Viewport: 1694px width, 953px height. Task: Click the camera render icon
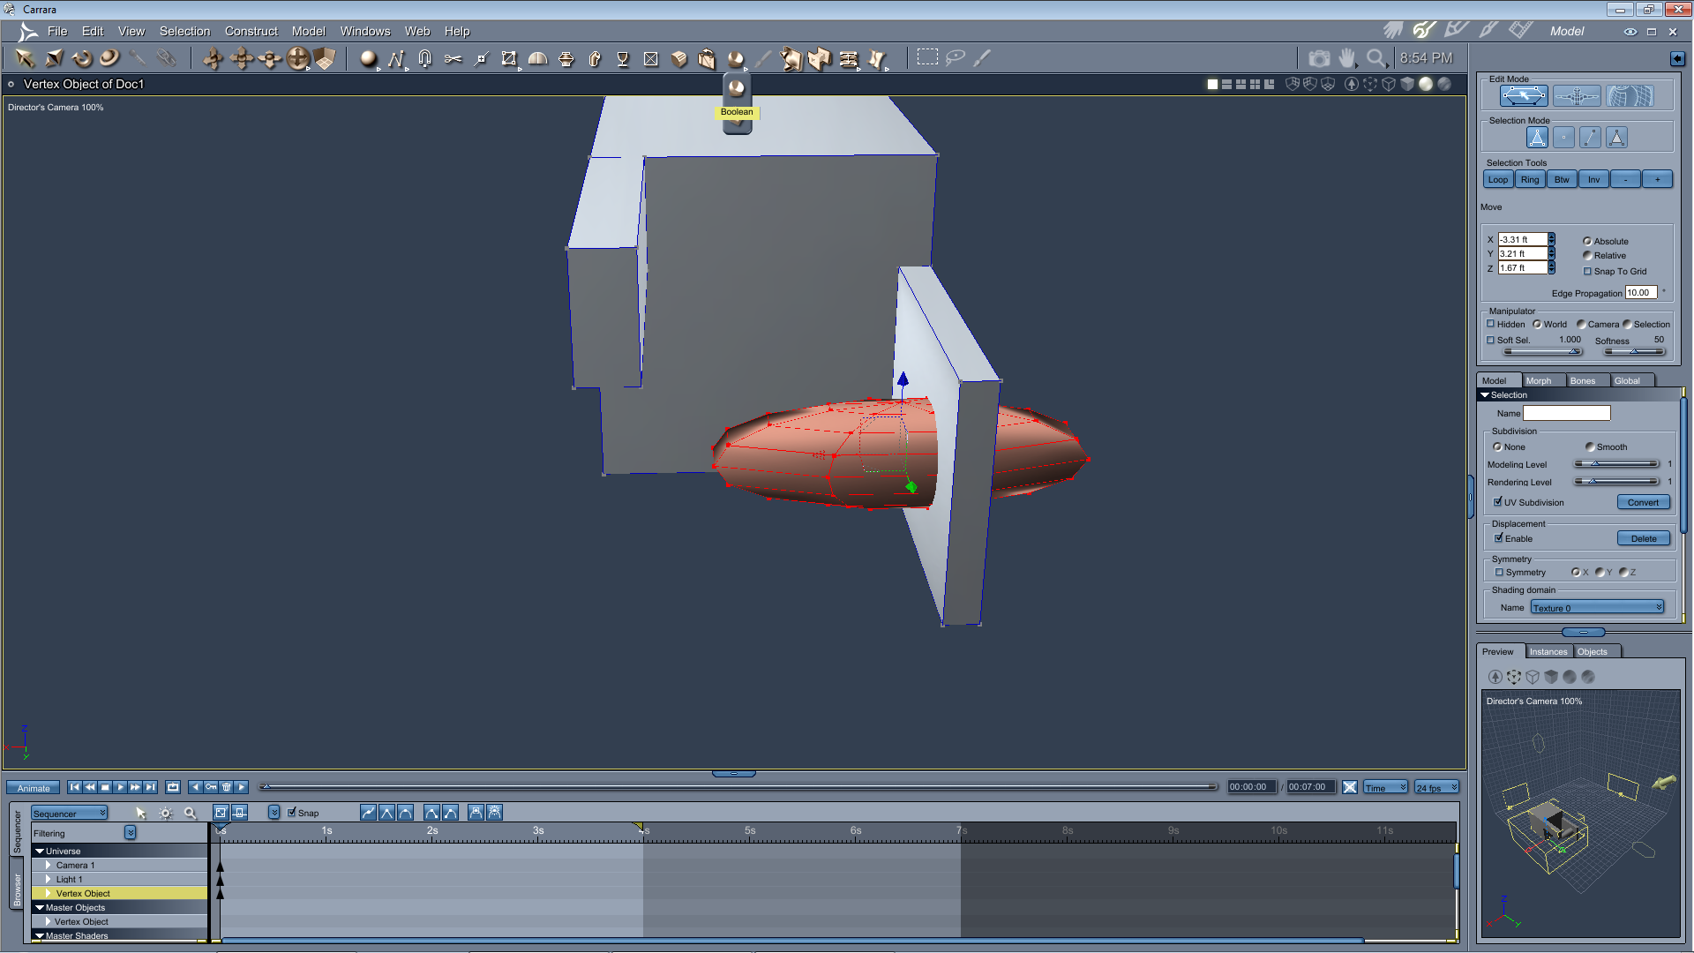1319,58
